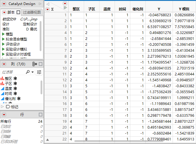Select the 子区 column in the list

point(8,84)
